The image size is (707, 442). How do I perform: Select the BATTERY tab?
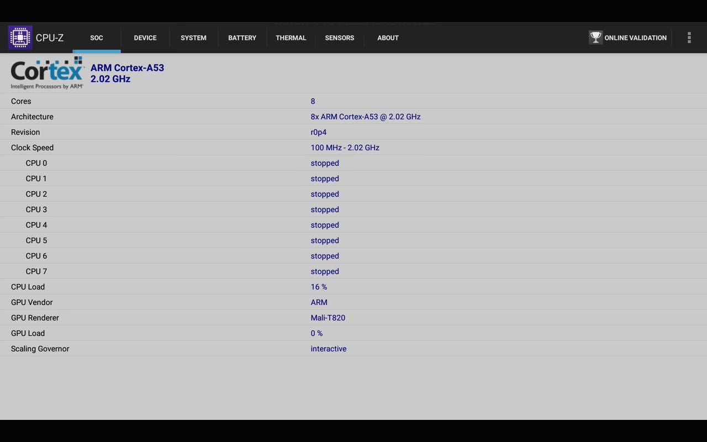pos(242,38)
